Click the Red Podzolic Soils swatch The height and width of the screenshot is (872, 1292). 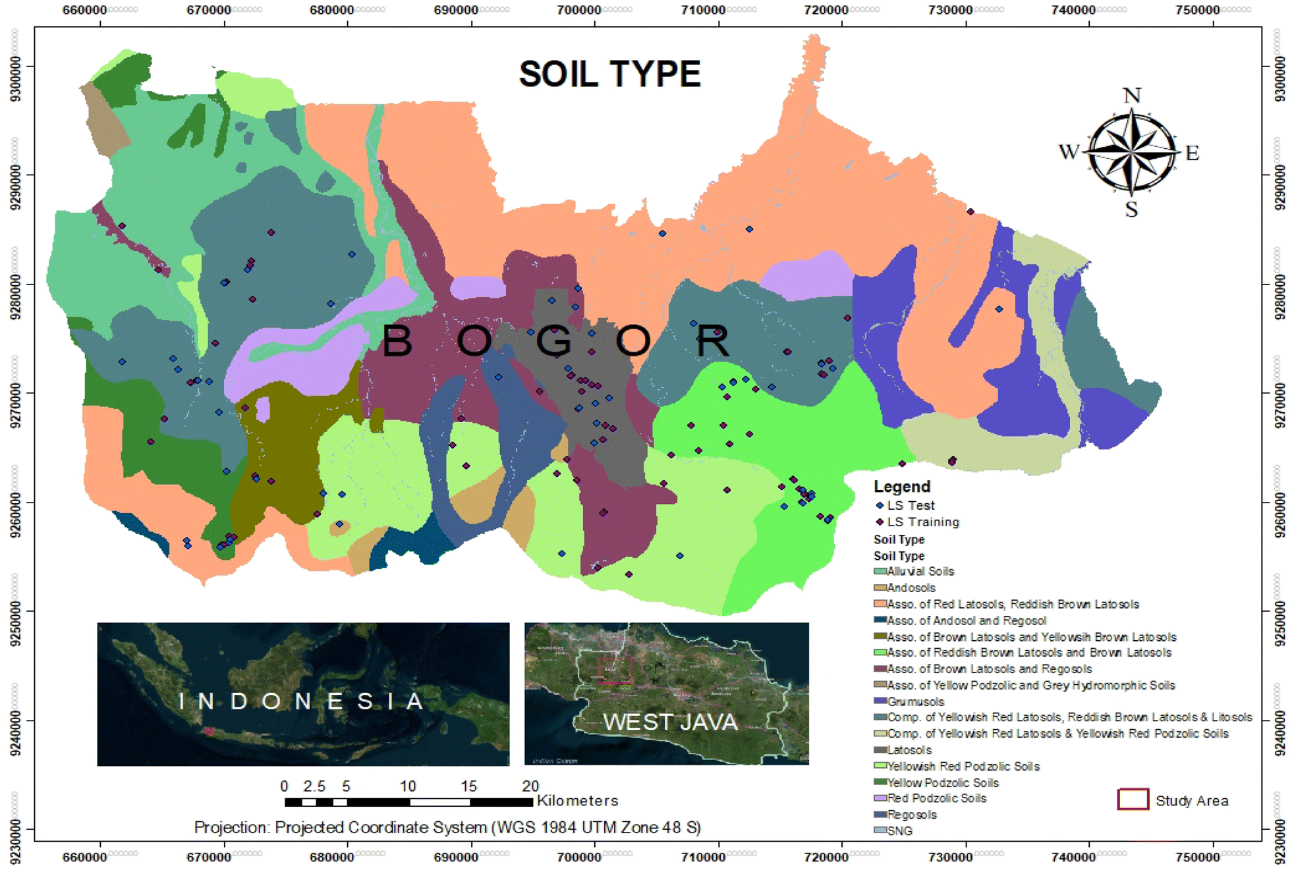point(880,798)
